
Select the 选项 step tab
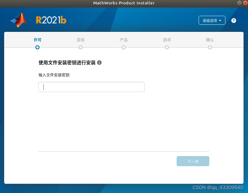167,40
